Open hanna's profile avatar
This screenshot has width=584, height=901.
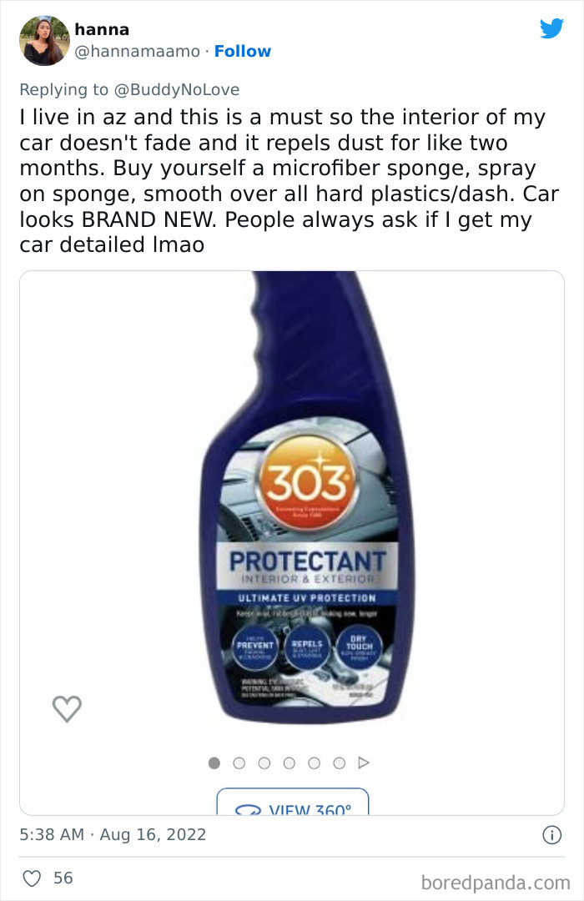pos(44,40)
